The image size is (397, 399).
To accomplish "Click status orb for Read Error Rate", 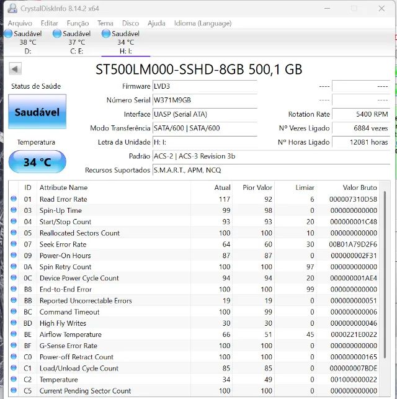I will pos(14,199).
